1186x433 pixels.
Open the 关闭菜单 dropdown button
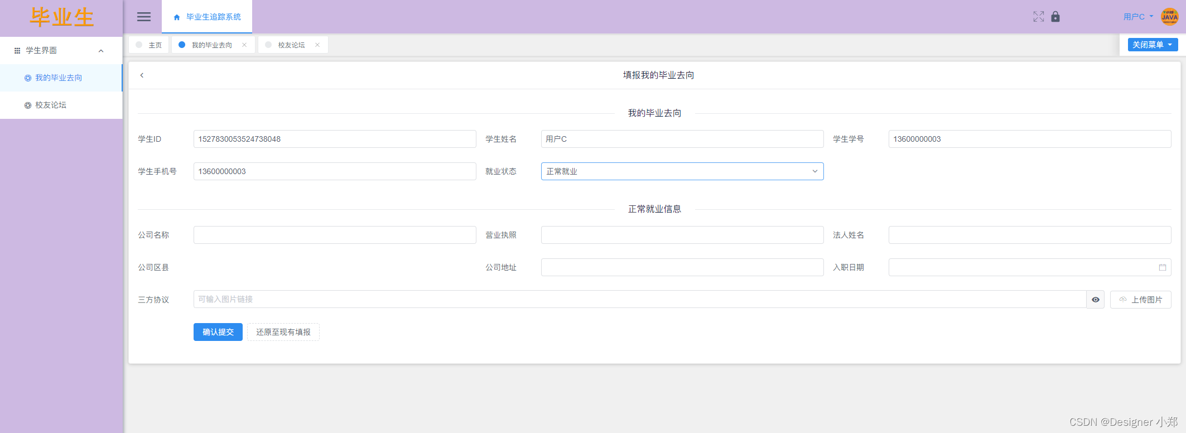pyautogui.click(x=1153, y=45)
